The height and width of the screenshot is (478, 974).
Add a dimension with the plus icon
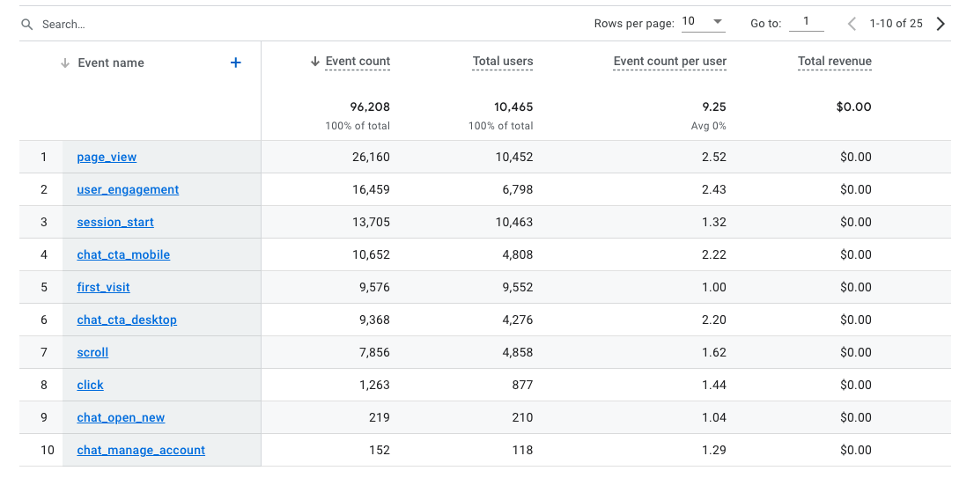(235, 63)
